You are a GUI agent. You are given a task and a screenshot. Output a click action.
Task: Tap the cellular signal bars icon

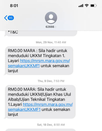click(81, 6)
